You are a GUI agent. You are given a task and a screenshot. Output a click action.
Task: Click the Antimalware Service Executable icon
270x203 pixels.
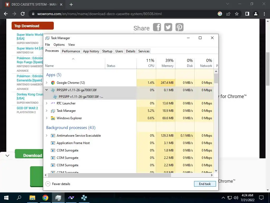pos(53,136)
